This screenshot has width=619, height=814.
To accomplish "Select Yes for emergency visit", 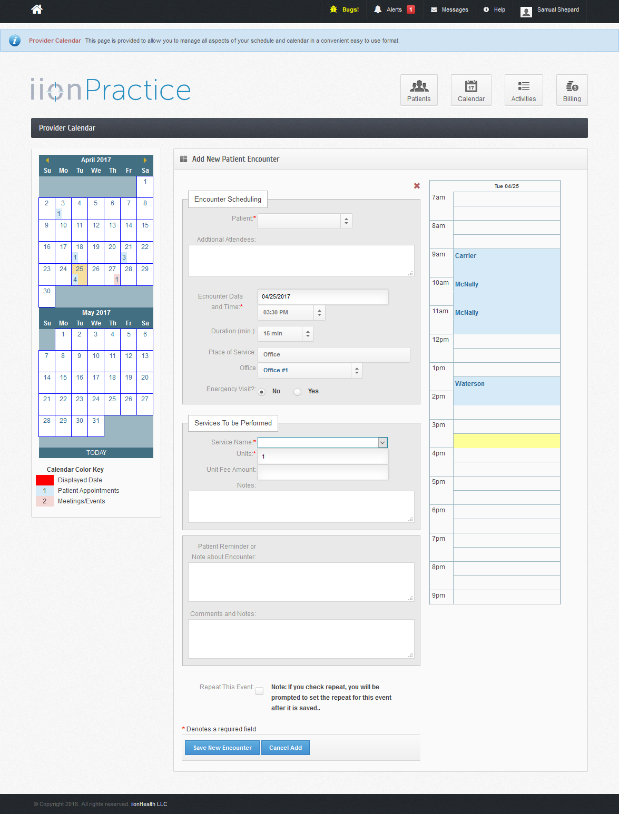I will coord(298,392).
